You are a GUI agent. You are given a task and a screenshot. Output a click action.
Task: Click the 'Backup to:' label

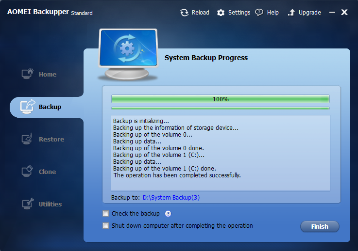click(x=125, y=198)
